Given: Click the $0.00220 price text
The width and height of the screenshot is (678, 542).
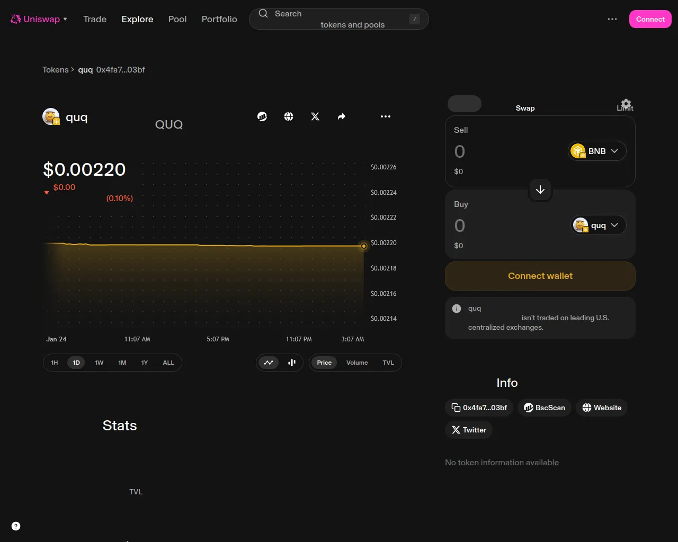Looking at the screenshot, I should pyautogui.click(x=84, y=169).
